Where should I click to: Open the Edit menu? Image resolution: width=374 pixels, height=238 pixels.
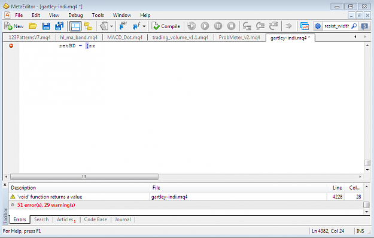[x=36, y=15]
